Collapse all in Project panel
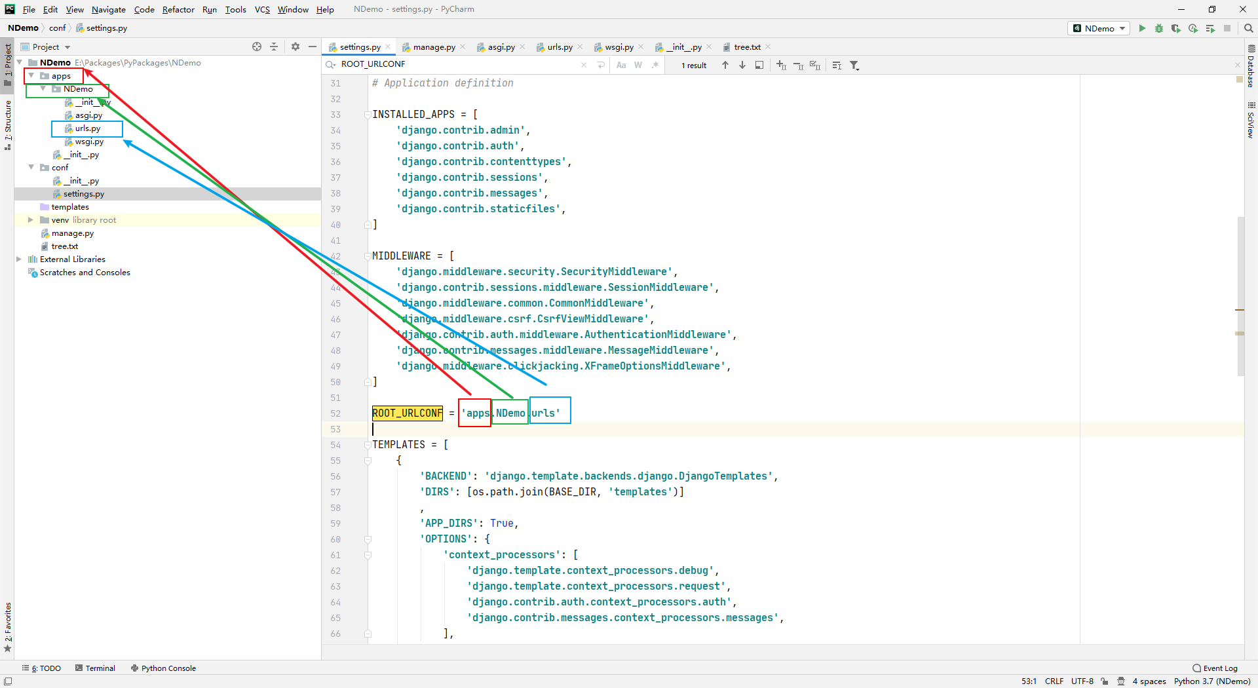1258x688 pixels. (274, 47)
